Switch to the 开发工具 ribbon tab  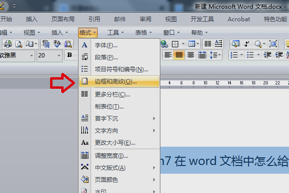[202, 19]
